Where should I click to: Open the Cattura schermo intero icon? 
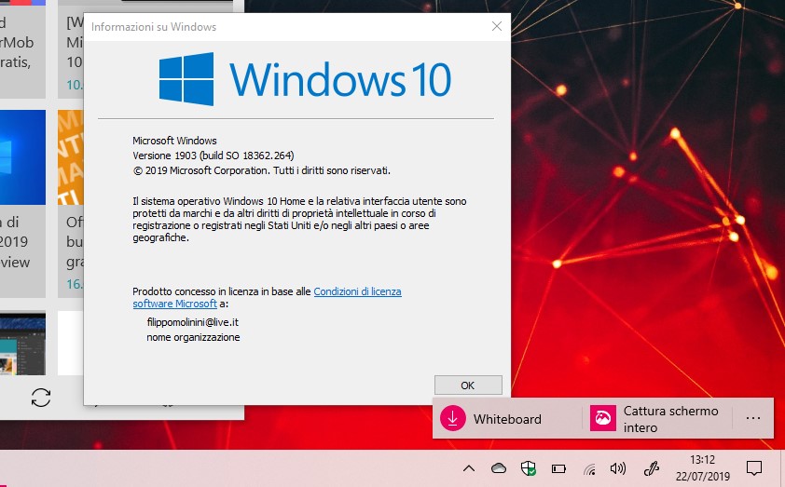coord(603,418)
